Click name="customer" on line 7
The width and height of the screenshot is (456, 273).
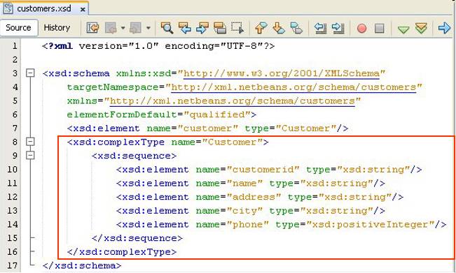[192, 128]
